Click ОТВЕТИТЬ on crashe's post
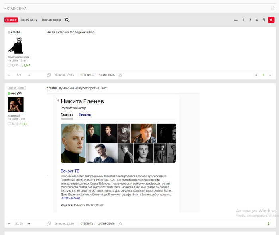 [x=86, y=75]
